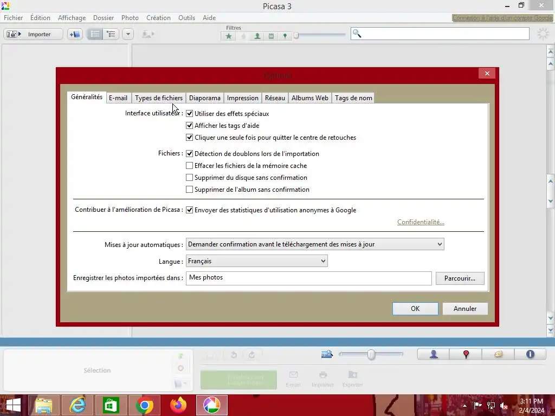Close the Options dialog with X

[487, 73]
